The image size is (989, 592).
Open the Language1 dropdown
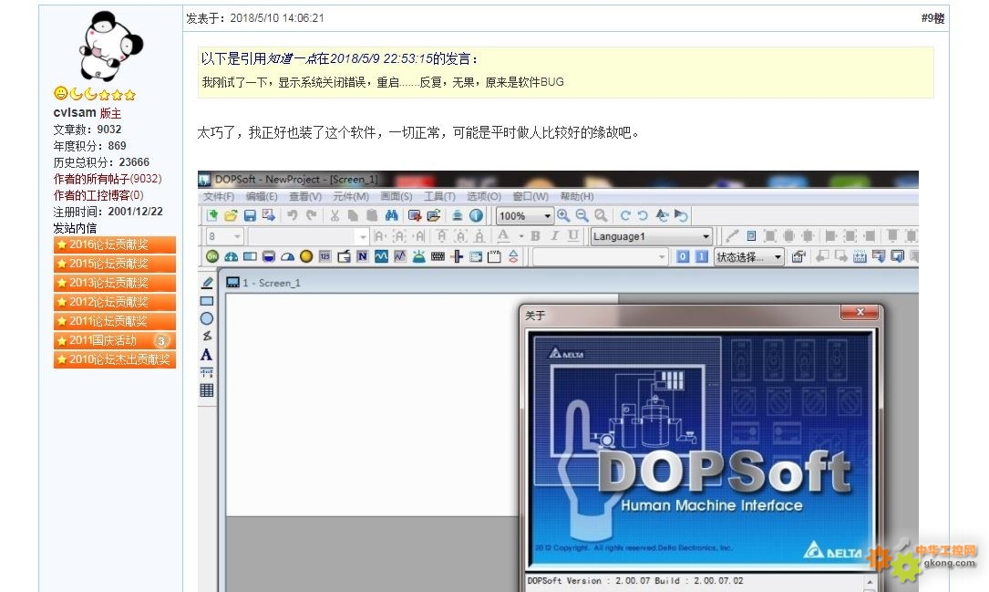pyautogui.click(x=651, y=236)
